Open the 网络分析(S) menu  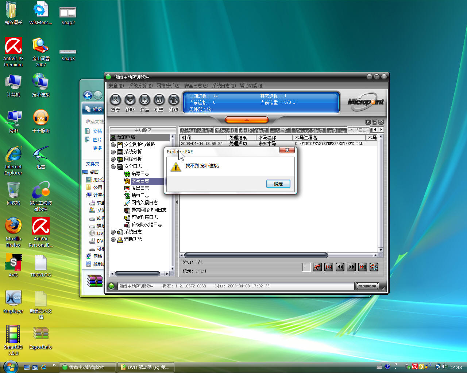(168, 86)
